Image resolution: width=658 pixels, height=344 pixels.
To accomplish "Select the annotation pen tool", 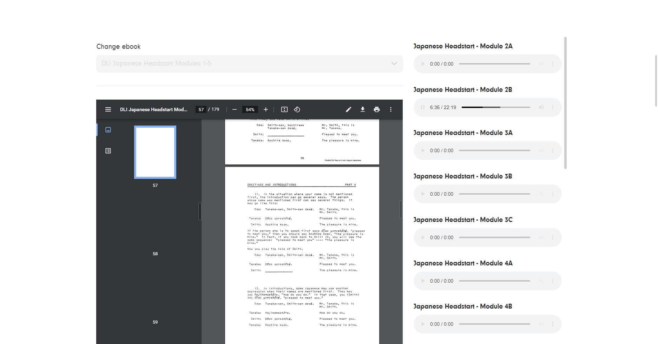I will (348, 109).
